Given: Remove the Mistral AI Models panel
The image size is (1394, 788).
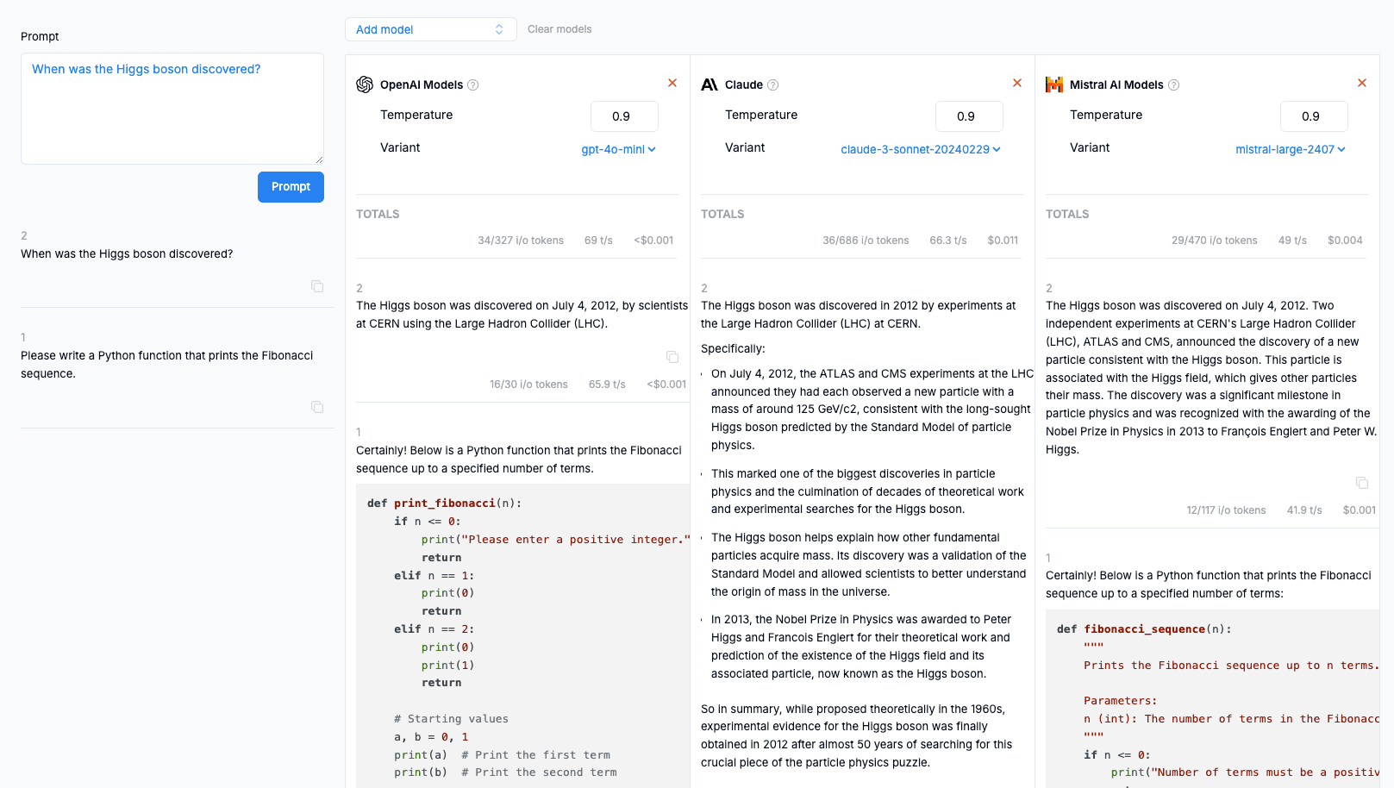Looking at the screenshot, I should [x=1362, y=83].
